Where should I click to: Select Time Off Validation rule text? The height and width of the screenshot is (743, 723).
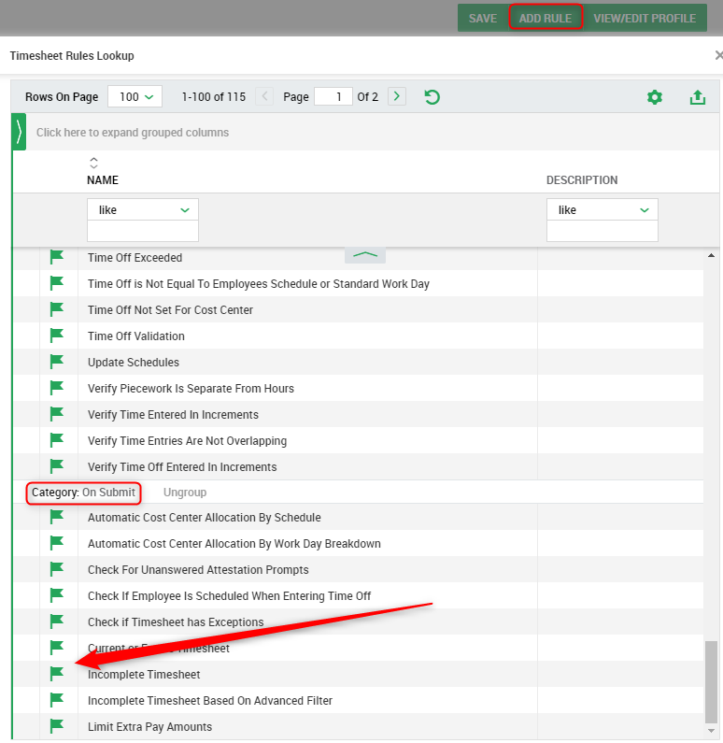(x=136, y=336)
